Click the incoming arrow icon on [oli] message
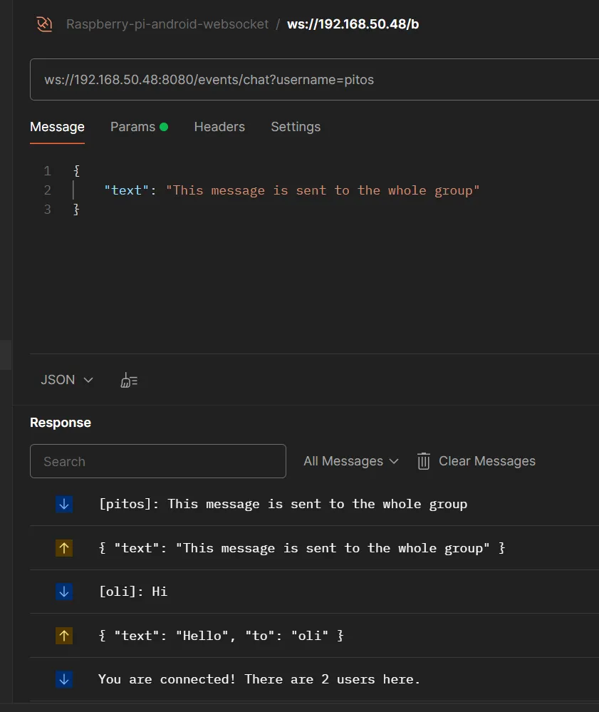The width and height of the screenshot is (599, 712). (x=64, y=592)
